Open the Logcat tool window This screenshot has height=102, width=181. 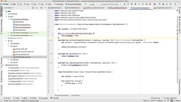point(43,98)
